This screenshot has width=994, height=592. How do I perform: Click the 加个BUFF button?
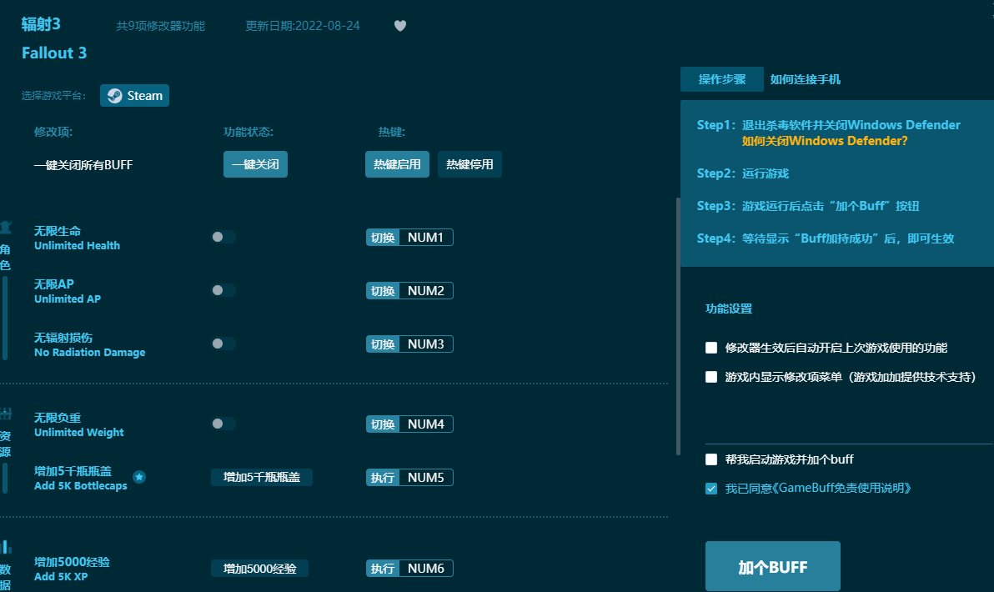[773, 567]
